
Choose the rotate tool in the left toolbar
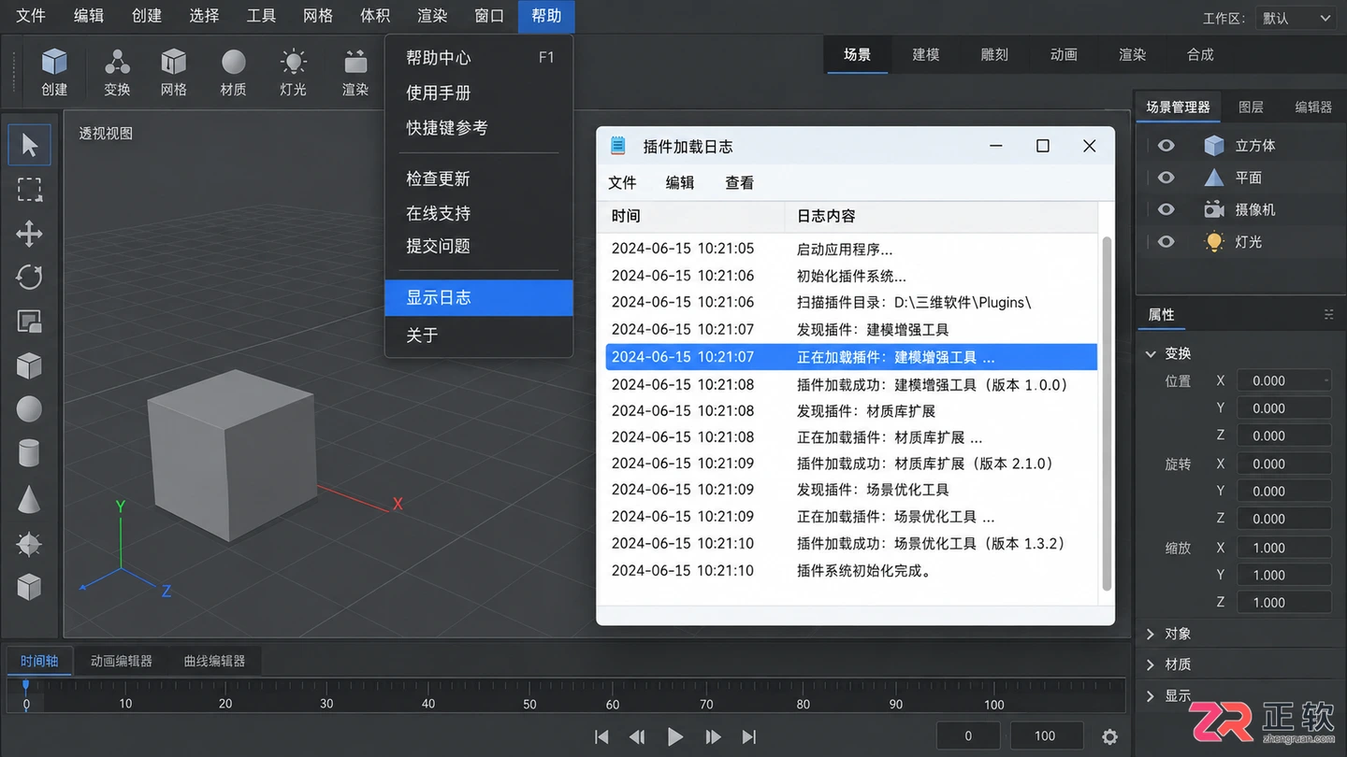point(29,277)
